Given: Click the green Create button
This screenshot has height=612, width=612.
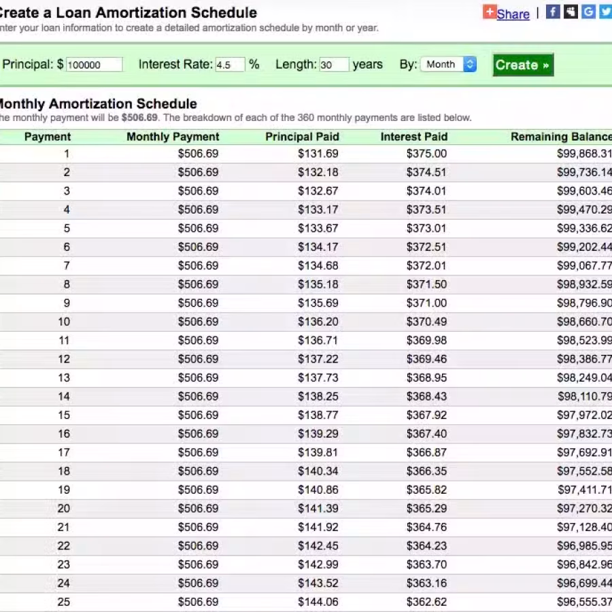Looking at the screenshot, I should 523,65.
